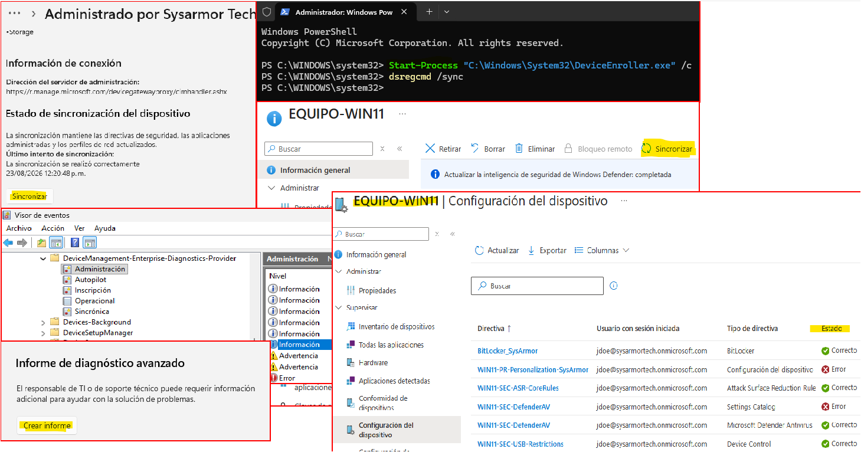The image size is (861, 452).
Task: Click the up-folder icon in Visor de eventos toolbar
Action: point(41,243)
